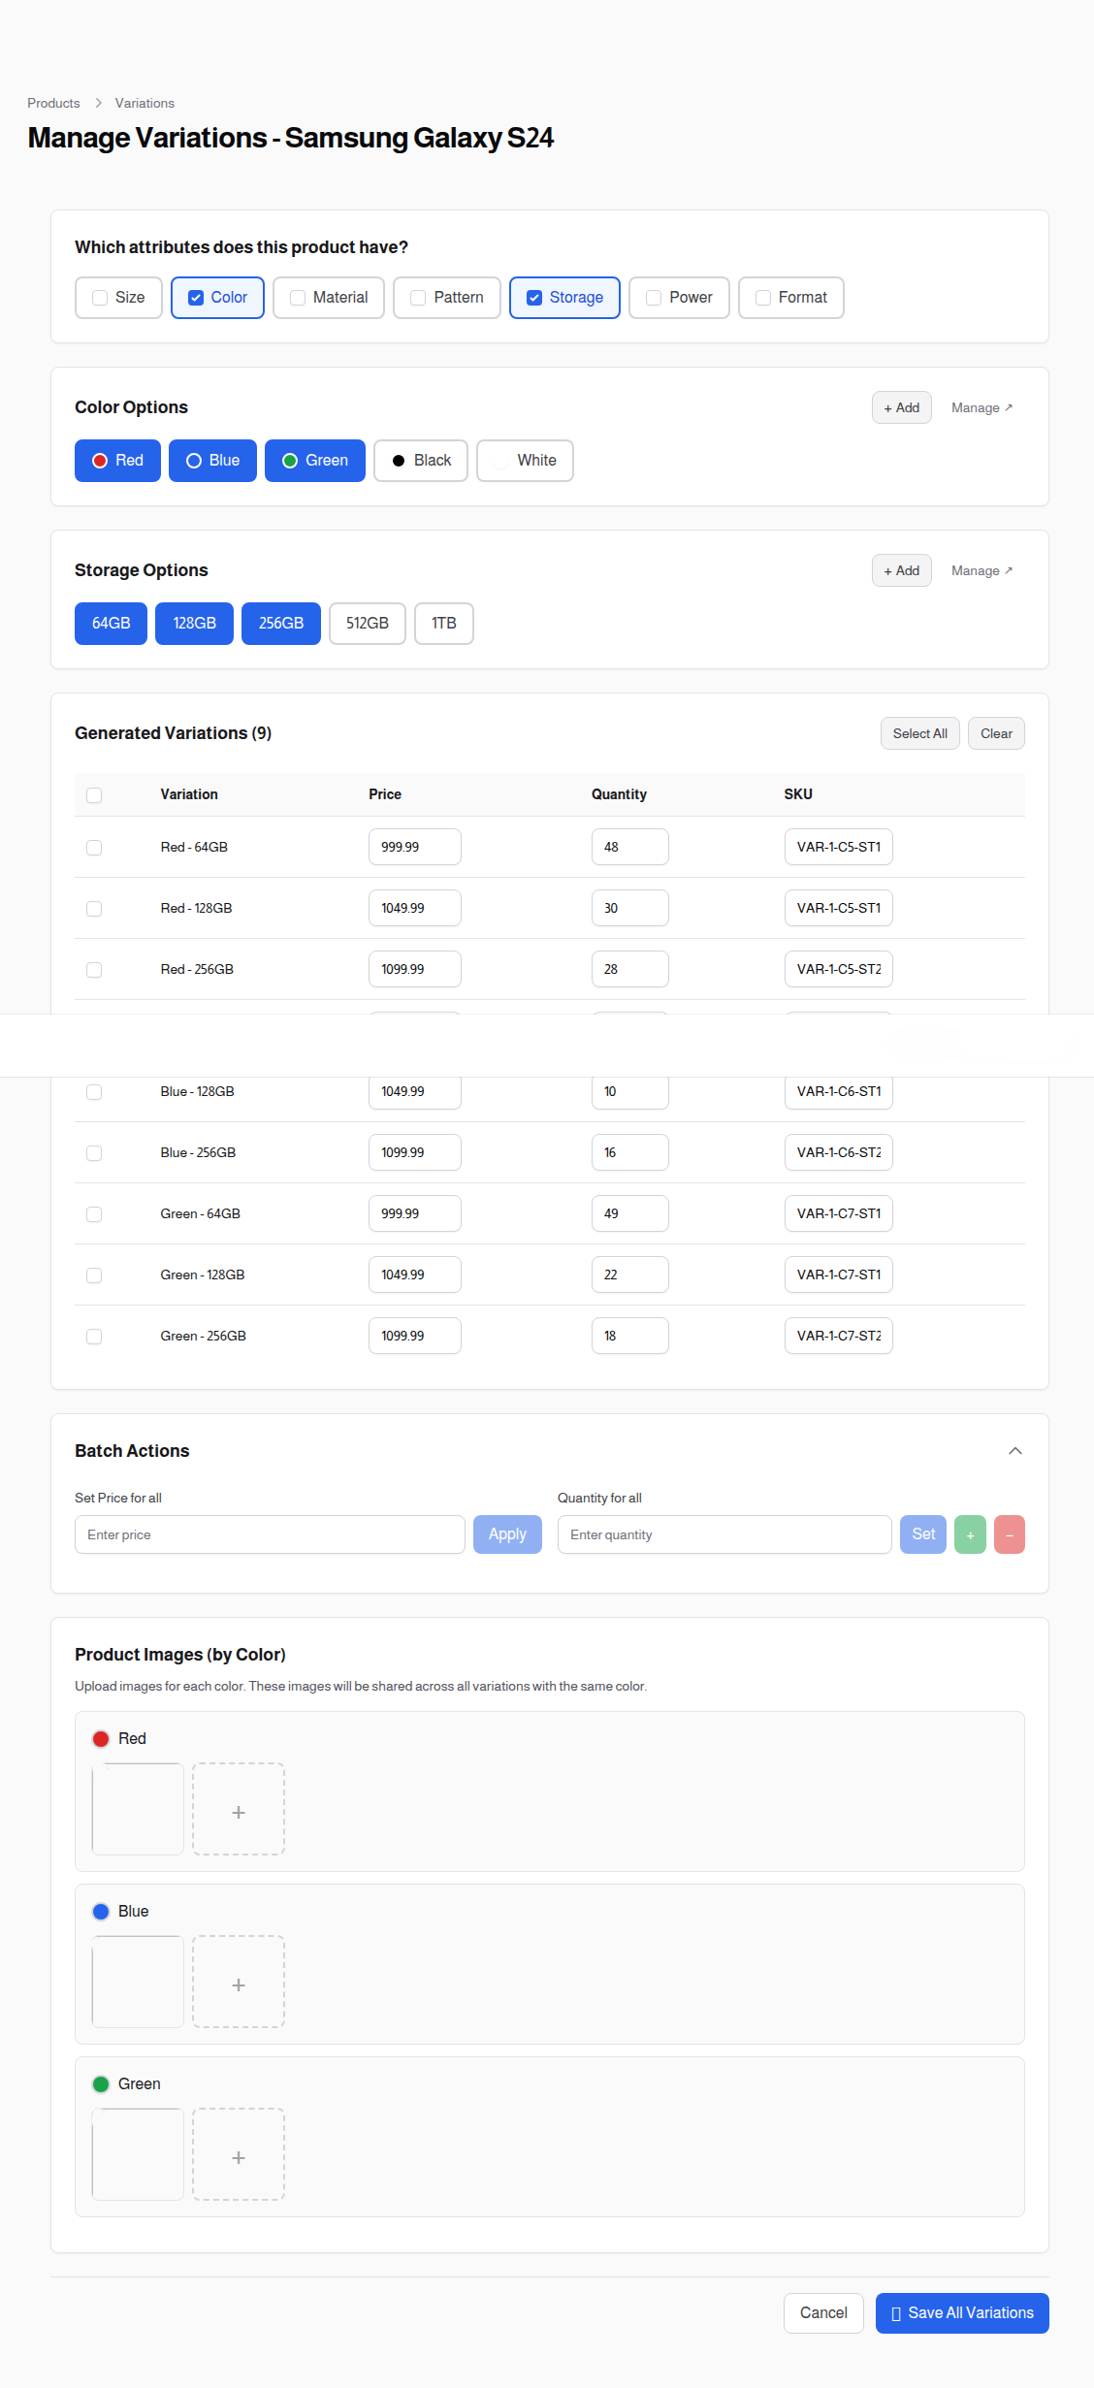This screenshot has width=1094, height=2388.
Task: Select the 512GB storage option
Action: [x=368, y=624]
